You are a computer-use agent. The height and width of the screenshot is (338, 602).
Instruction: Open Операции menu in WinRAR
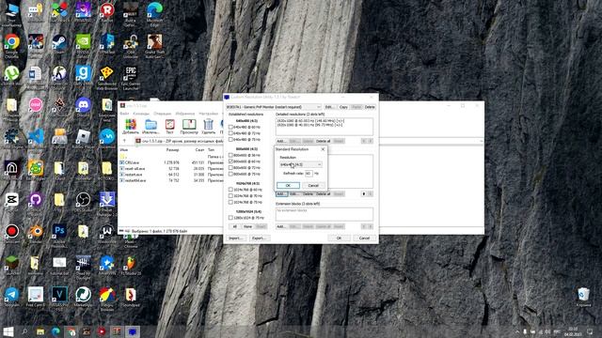[162, 114]
